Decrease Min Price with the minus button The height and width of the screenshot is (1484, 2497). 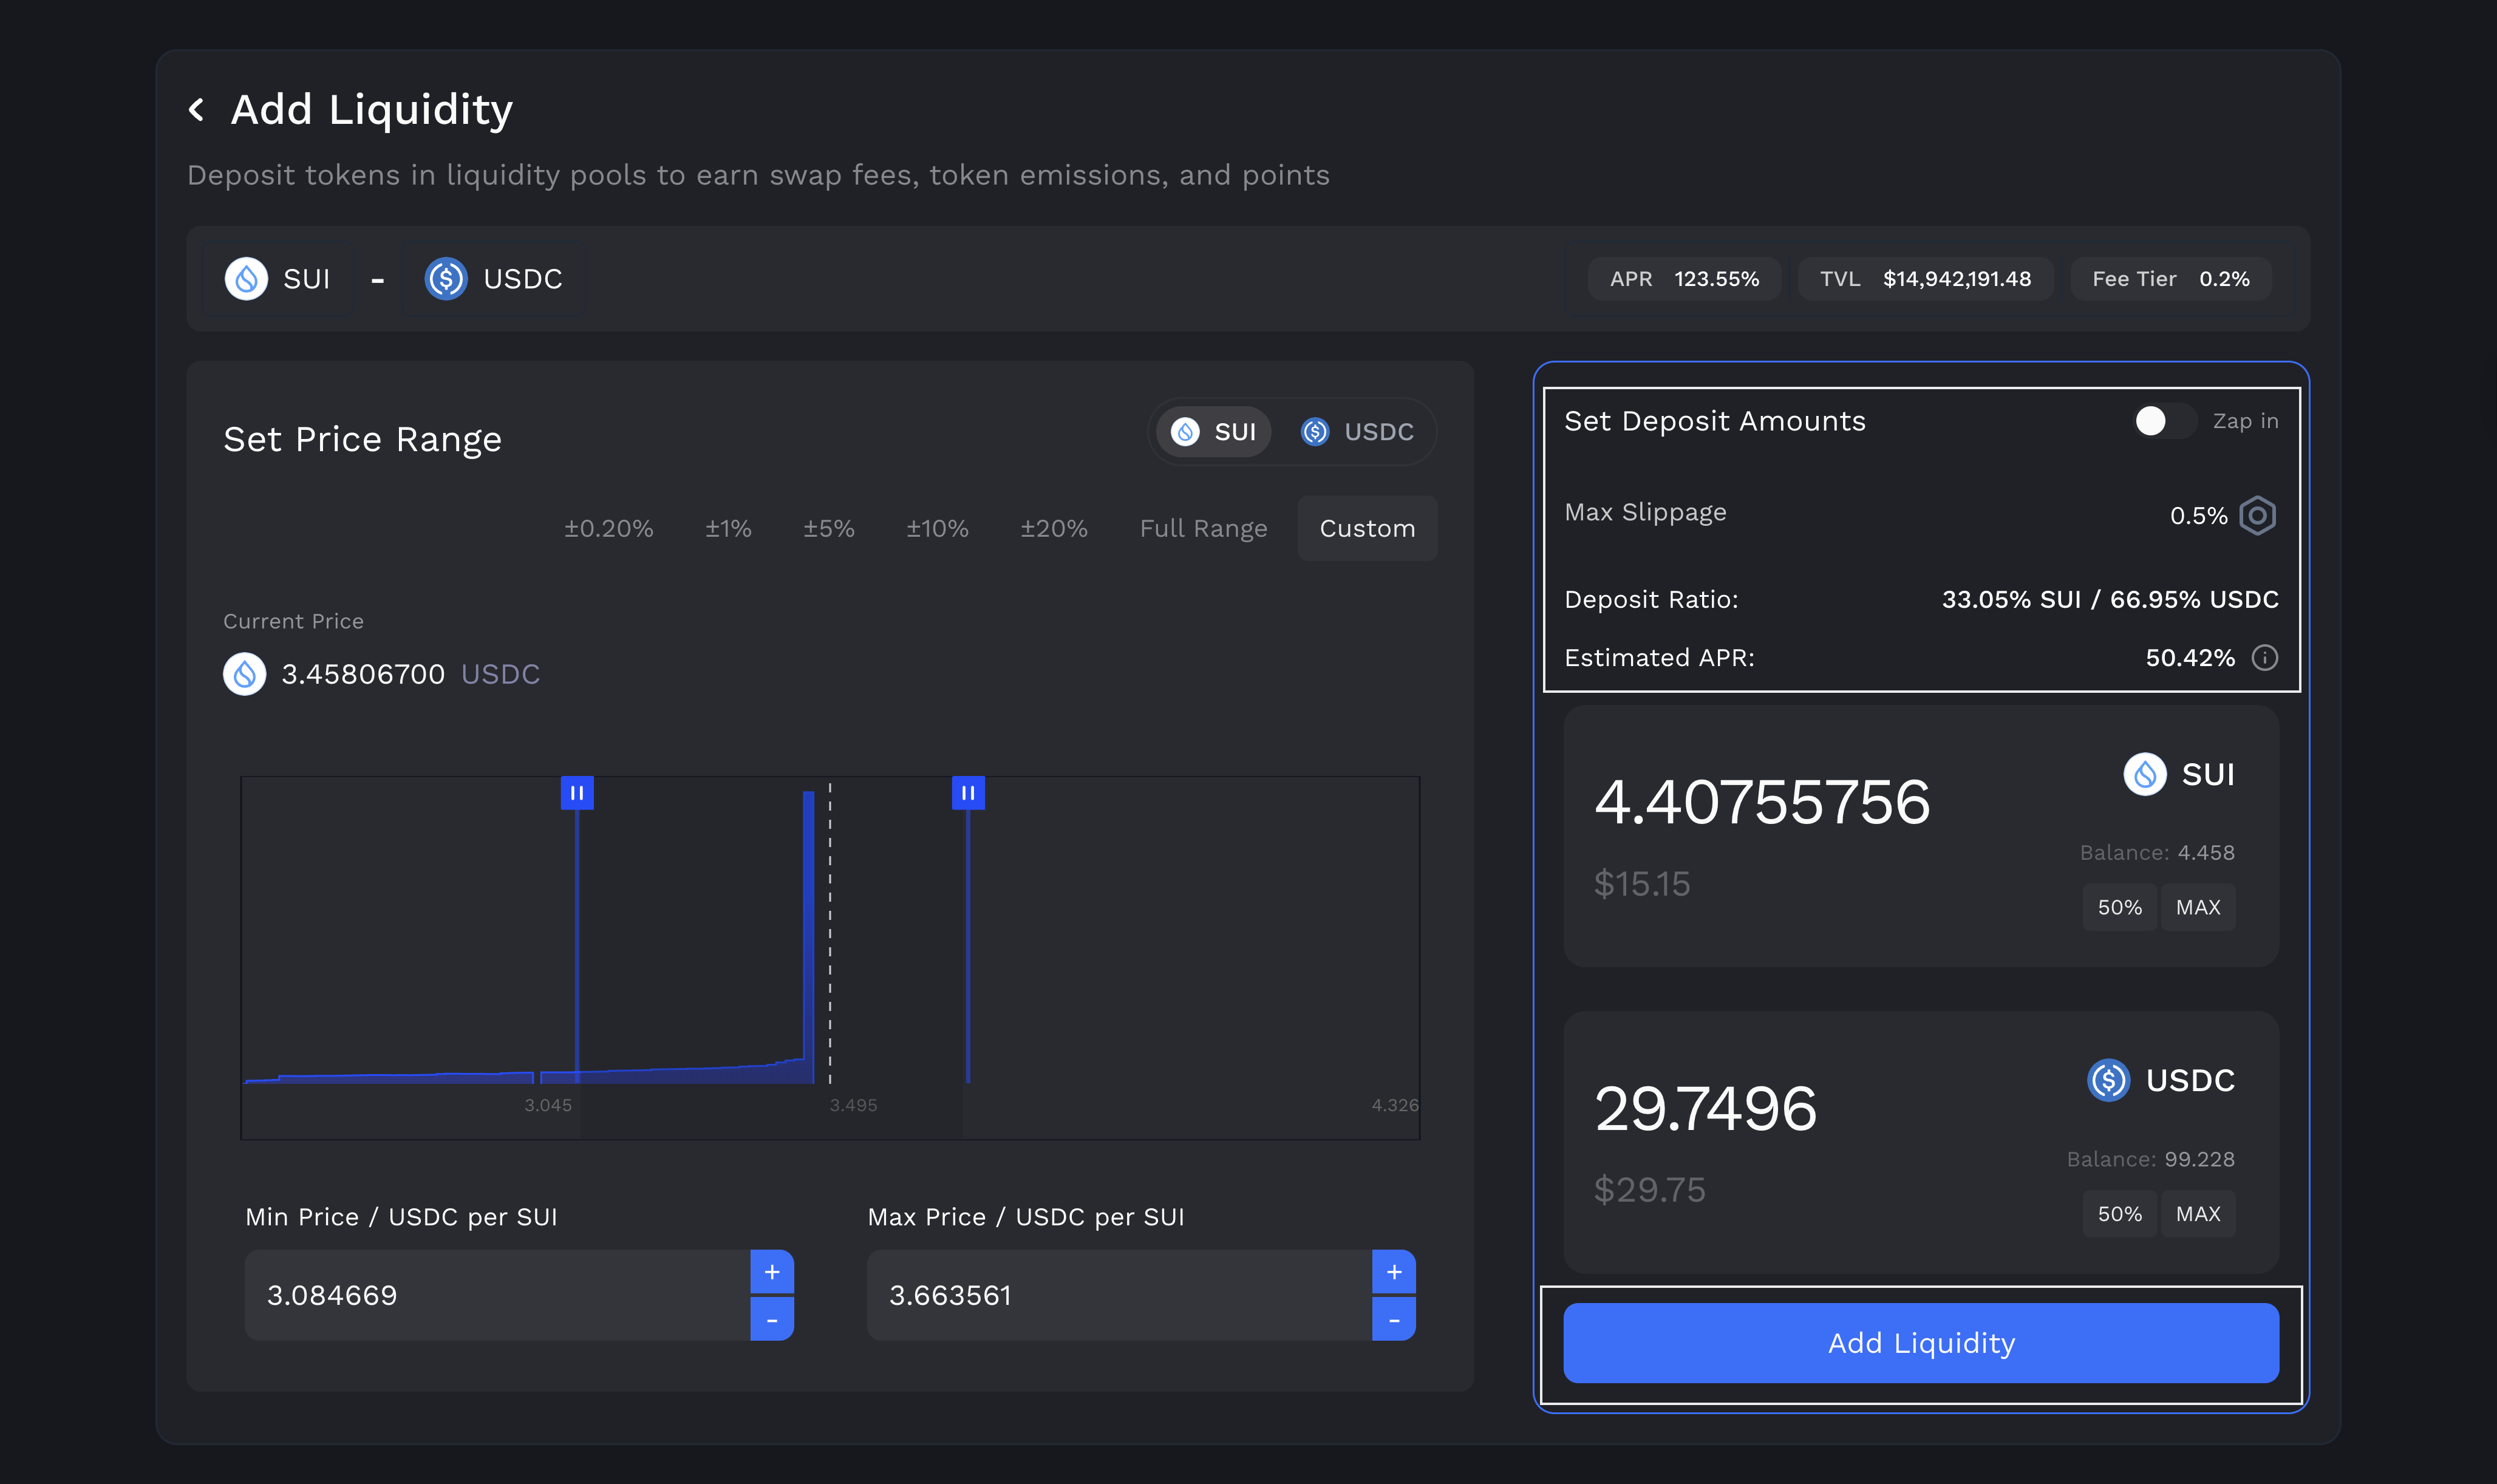coord(772,1319)
